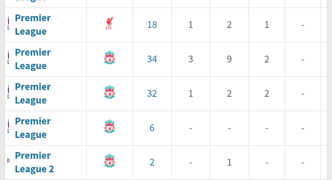Click the 34 appearances number link

152,59
